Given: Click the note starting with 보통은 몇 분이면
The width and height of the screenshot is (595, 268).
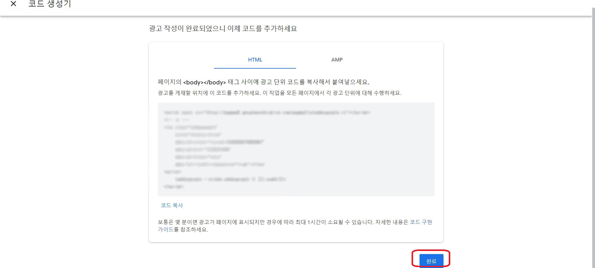Looking at the screenshot, I should (295, 226).
